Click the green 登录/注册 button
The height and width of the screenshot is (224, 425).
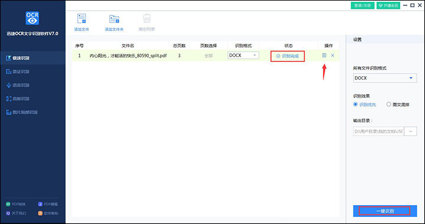(x=362, y=5)
